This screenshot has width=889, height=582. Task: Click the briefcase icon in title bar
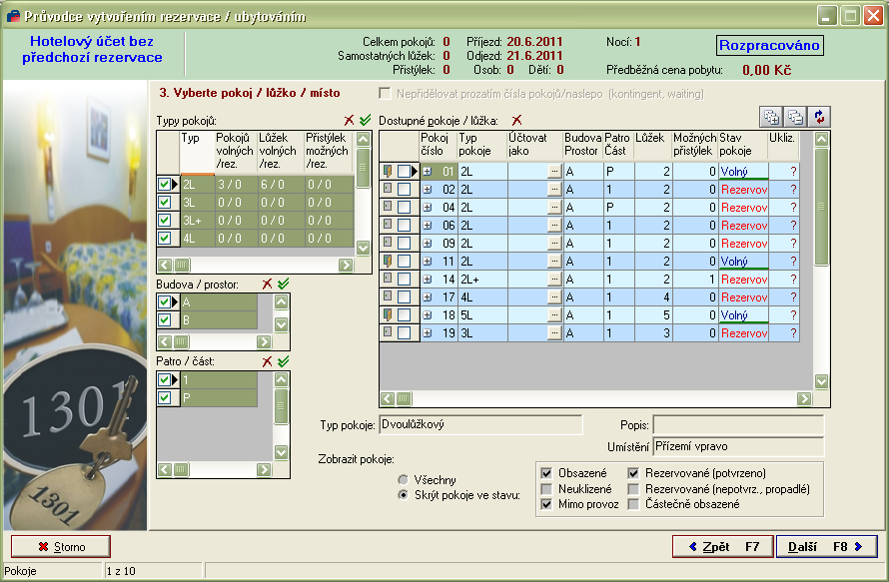[12, 16]
